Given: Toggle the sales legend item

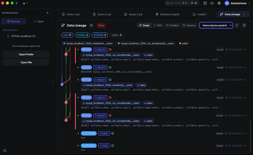Looking at the screenshot, I should [183, 43].
